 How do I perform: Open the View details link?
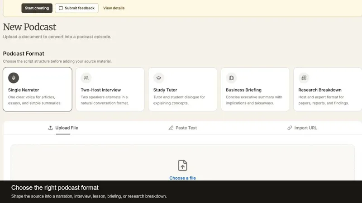(x=114, y=8)
